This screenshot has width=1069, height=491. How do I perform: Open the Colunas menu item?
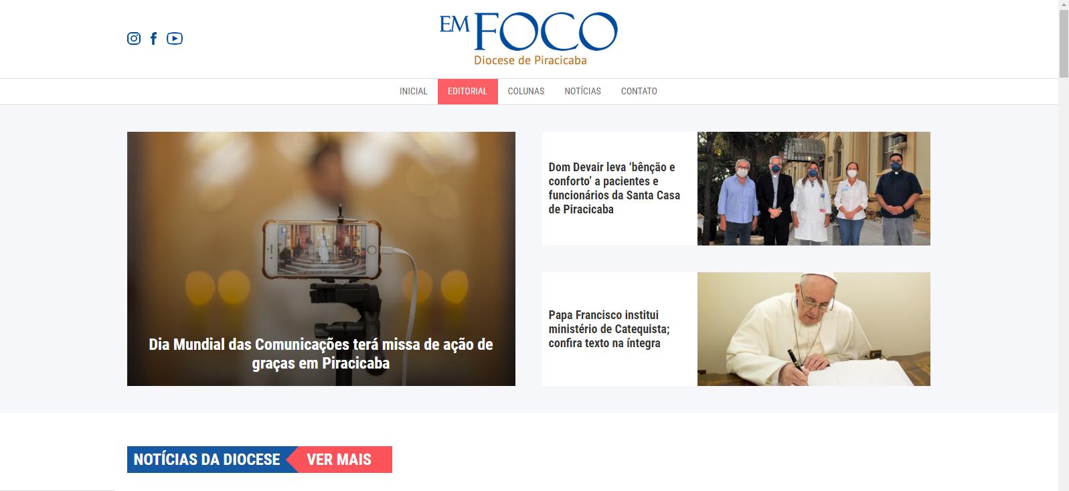(x=526, y=92)
